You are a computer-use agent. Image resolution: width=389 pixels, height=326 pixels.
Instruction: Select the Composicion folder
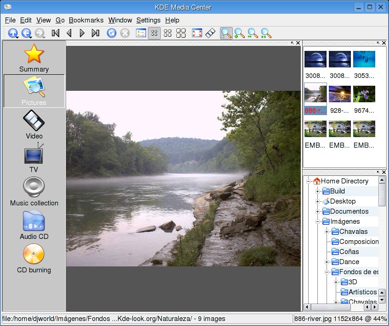[x=355, y=242]
